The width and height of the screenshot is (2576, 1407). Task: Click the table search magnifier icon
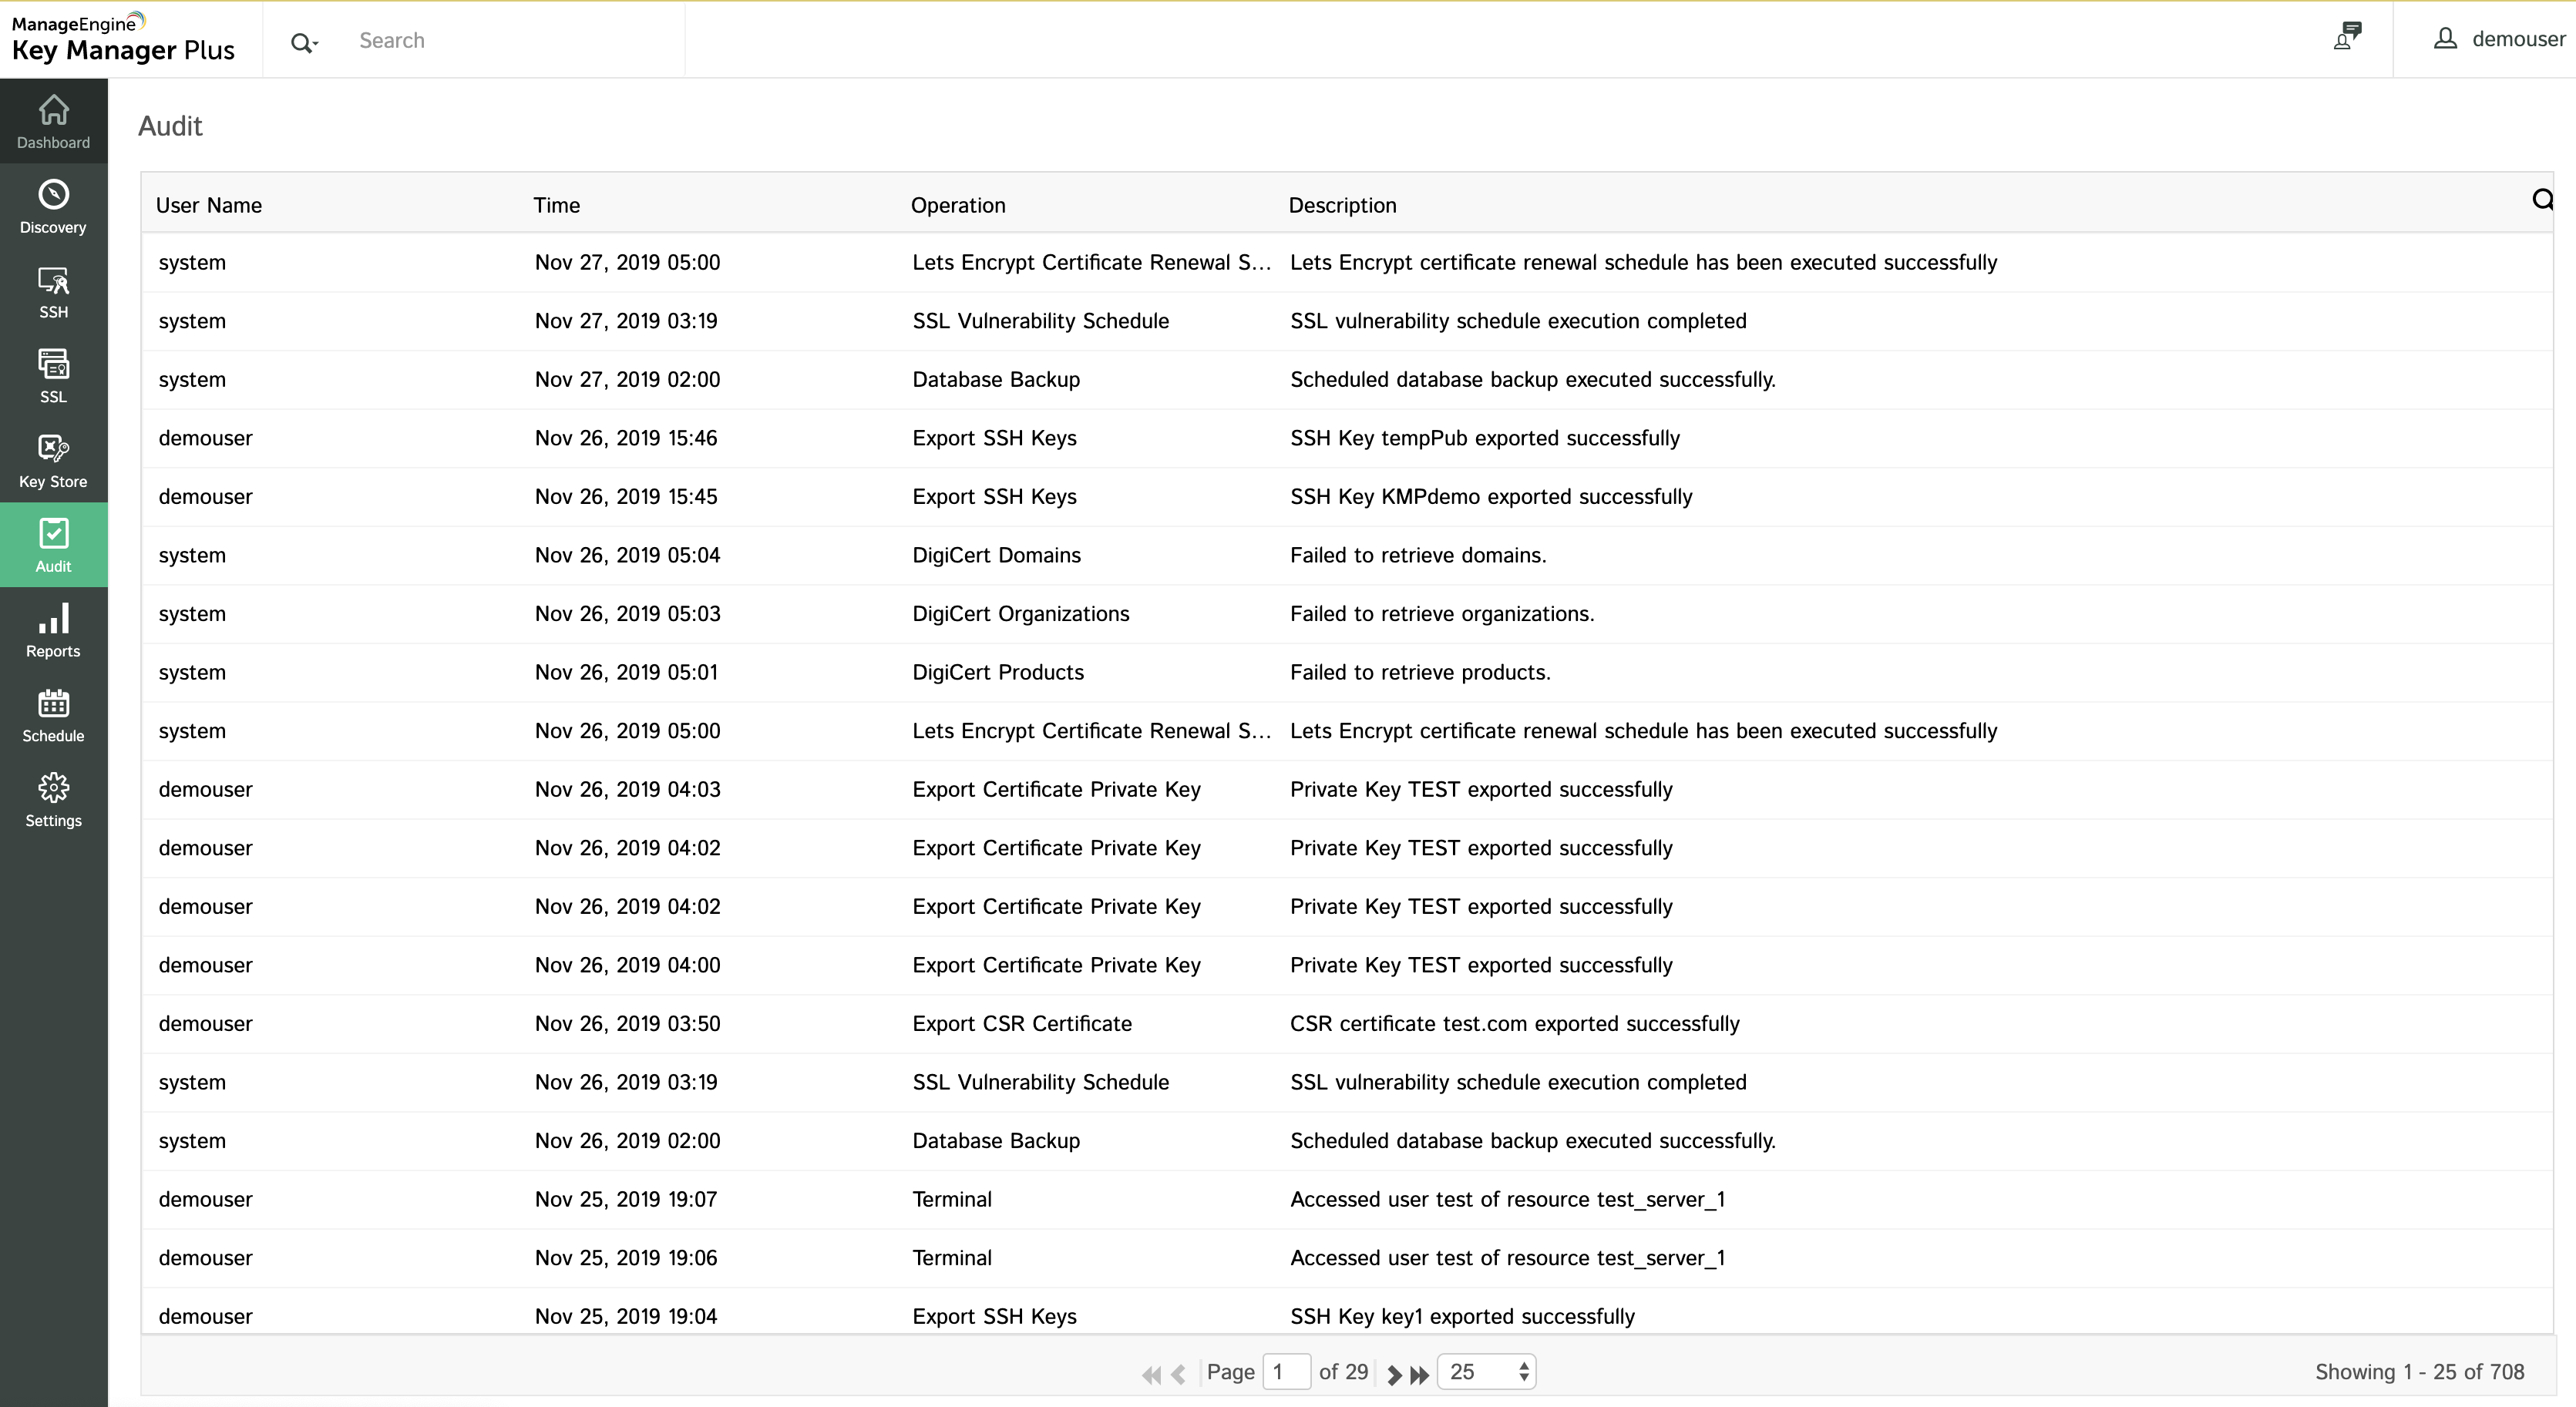click(2542, 200)
